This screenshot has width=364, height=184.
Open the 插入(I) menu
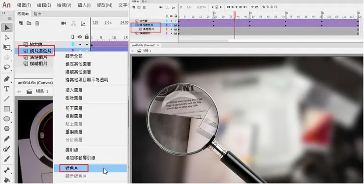[x=84, y=5]
